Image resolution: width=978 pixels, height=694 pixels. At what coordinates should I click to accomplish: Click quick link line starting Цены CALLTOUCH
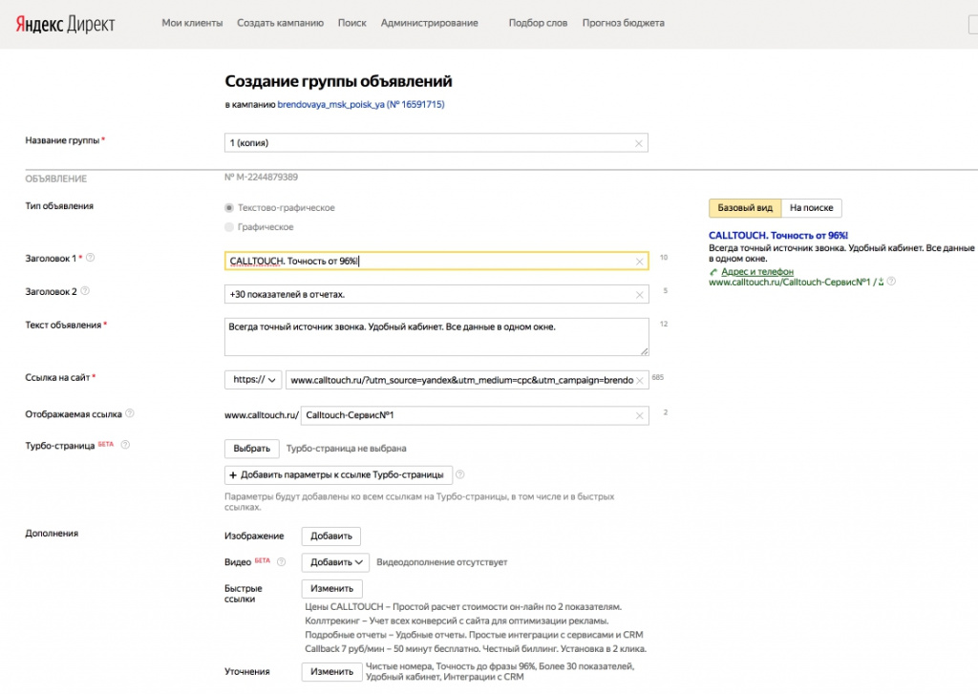pyautogui.click(x=463, y=607)
